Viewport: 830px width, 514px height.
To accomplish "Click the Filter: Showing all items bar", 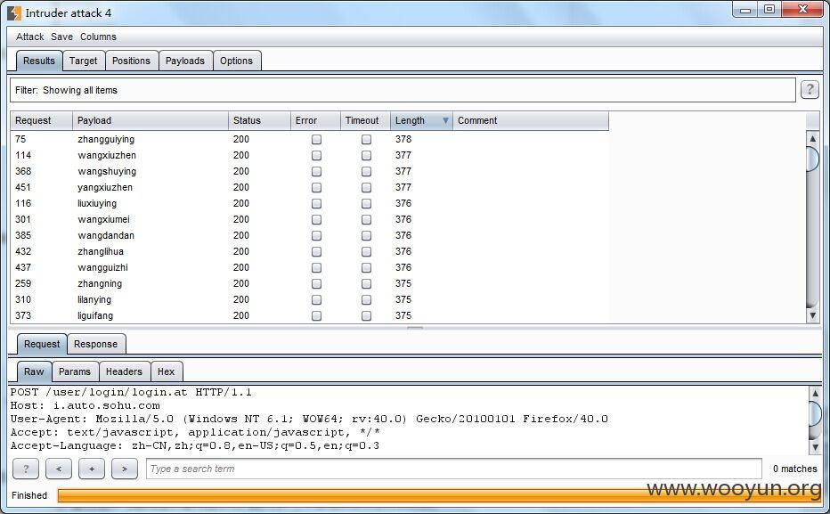I will coord(403,90).
